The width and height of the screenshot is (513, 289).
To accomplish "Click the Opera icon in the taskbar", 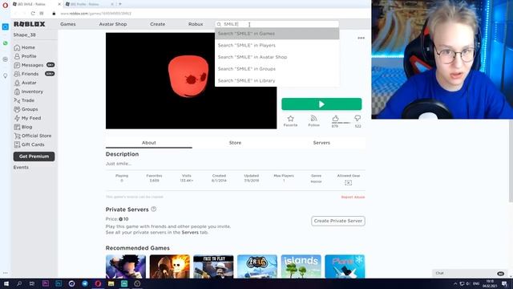I will coord(98,283).
